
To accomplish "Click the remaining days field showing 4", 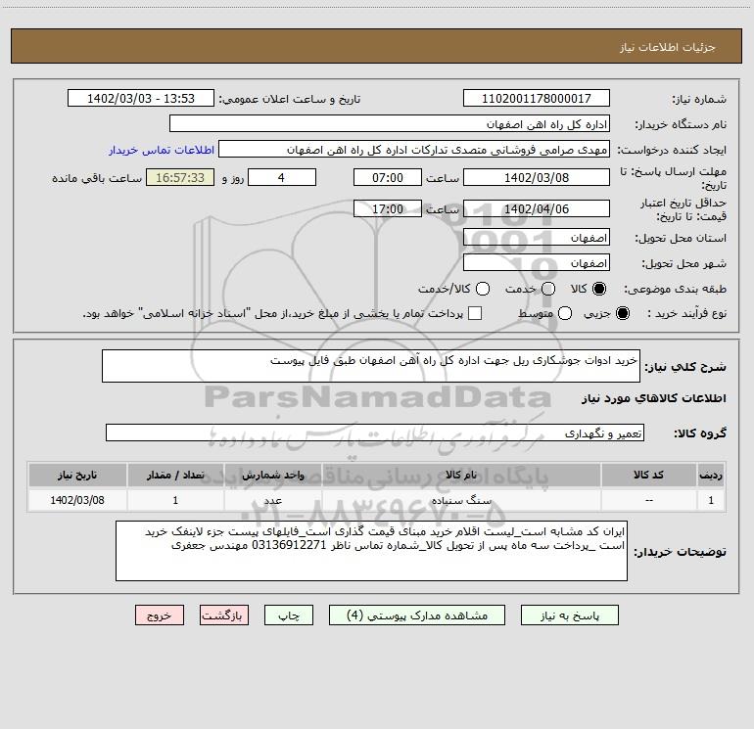I will point(282,177).
